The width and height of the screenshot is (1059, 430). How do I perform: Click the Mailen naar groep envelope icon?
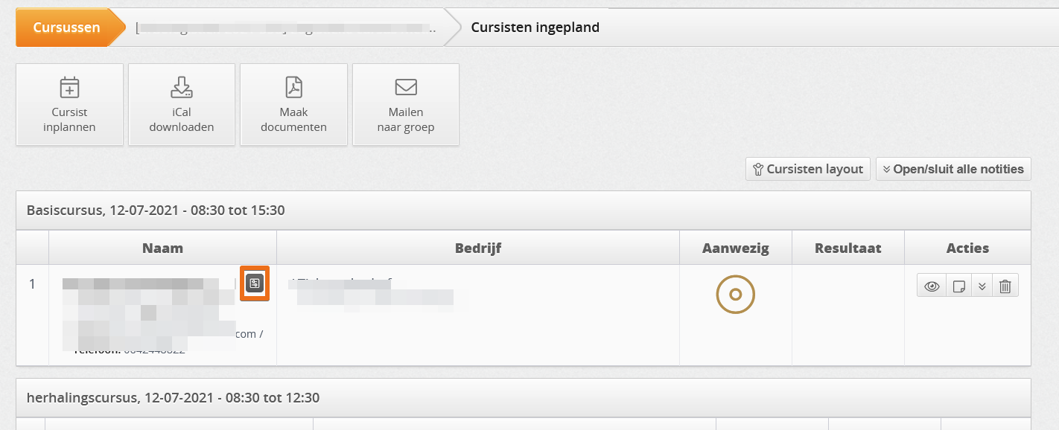point(406,88)
